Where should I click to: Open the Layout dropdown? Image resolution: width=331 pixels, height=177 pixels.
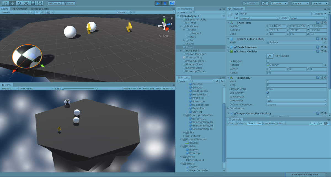320,3
